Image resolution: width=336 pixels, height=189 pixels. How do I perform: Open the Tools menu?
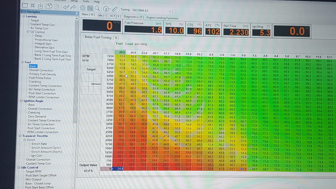pyautogui.click(x=86, y=1)
